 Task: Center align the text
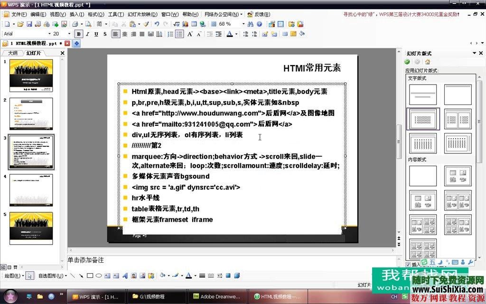[x=125, y=34]
